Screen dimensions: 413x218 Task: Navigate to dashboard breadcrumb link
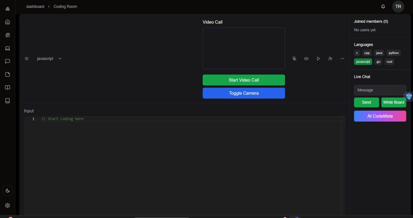tap(35, 7)
